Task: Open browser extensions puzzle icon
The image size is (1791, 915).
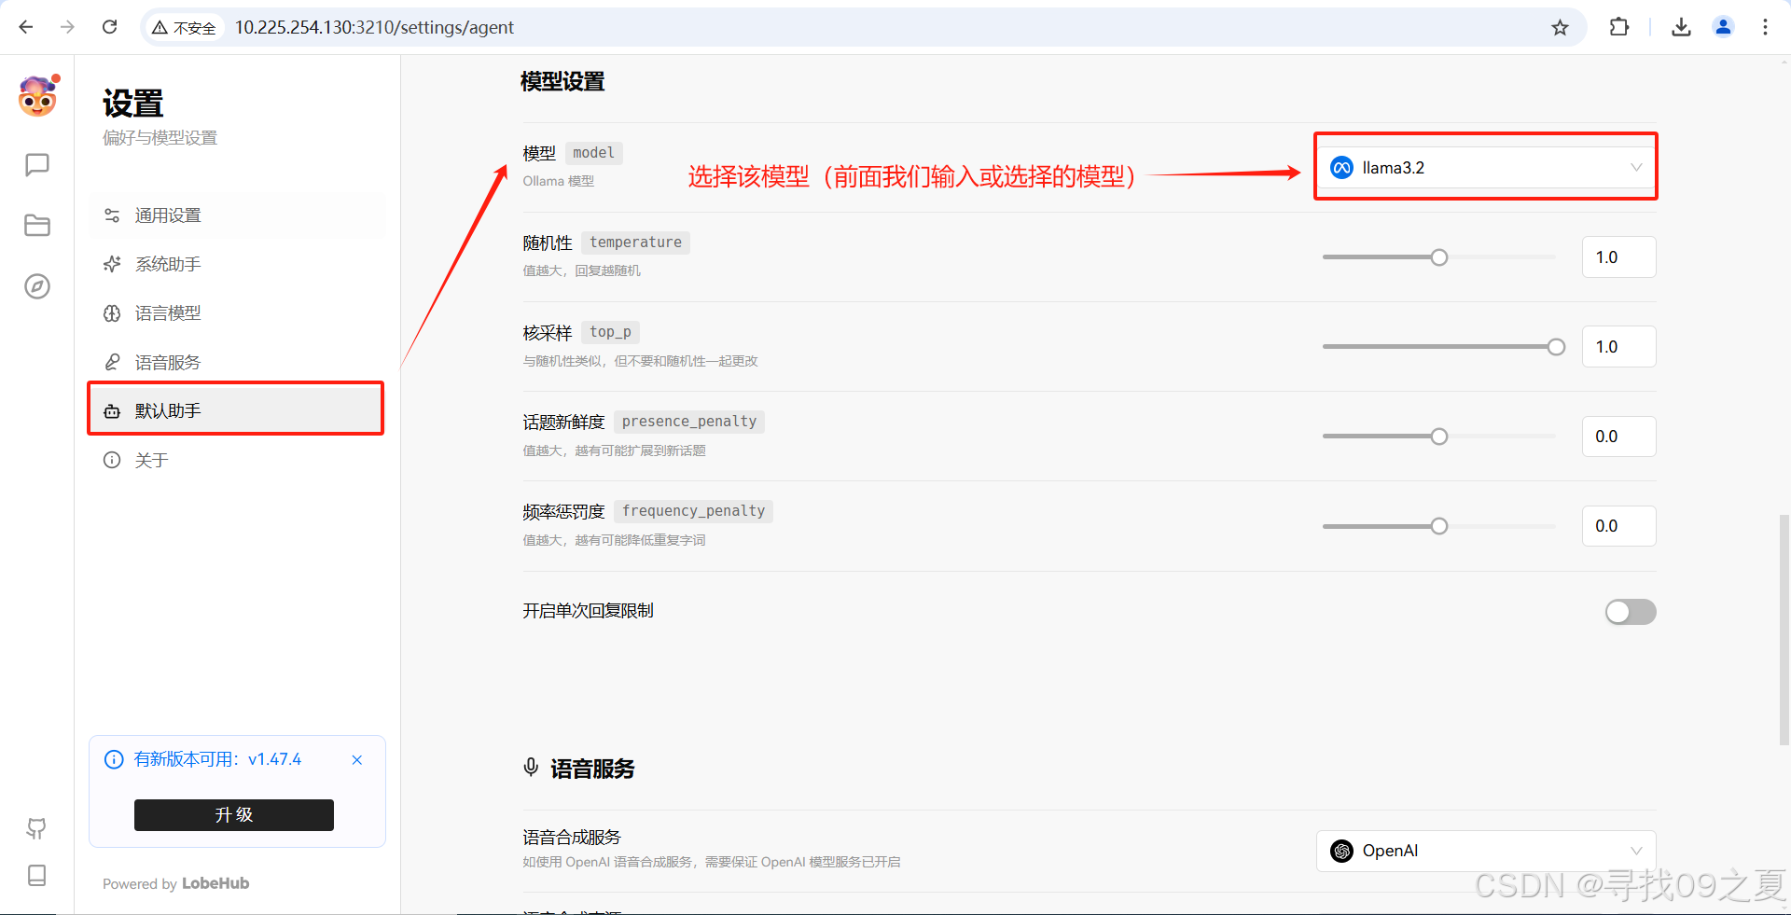Action: pyautogui.click(x=1619, y=27)
